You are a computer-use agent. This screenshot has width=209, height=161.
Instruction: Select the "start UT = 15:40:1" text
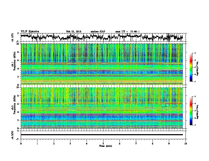[x=127, y=32]
